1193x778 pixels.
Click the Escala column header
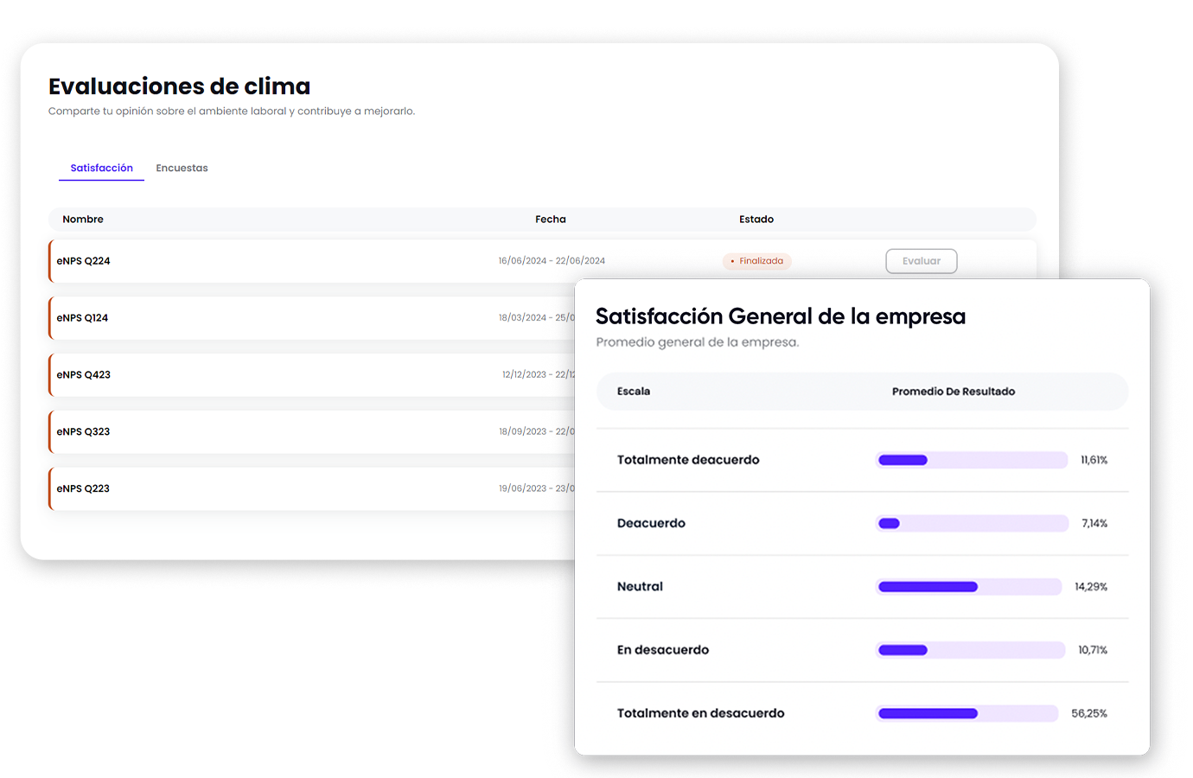pyautogui.click(x=633, y=392)
